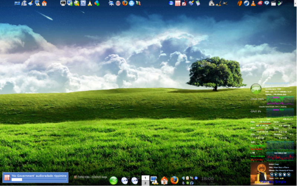Image resolution: width=297 pixels, height=186 pixels.
Task: Click the Tux penguin icon in top bar
Action: pos(90,3)
